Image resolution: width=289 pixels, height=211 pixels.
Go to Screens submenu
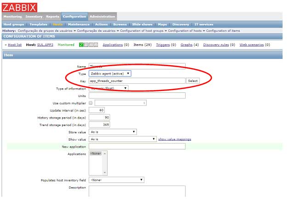(x=120, y=24)
